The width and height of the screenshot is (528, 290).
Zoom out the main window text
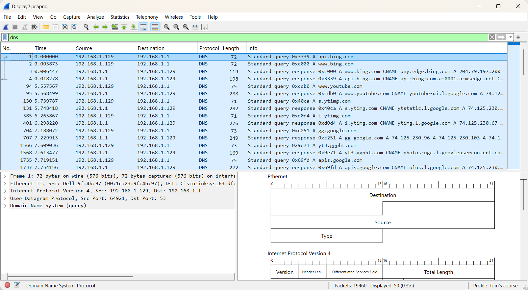point(176,27)
